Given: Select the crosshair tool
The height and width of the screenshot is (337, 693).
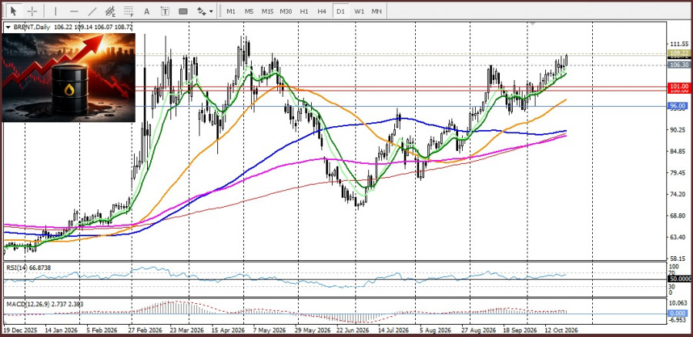Looking at the screenshot, I should point(32,11).
